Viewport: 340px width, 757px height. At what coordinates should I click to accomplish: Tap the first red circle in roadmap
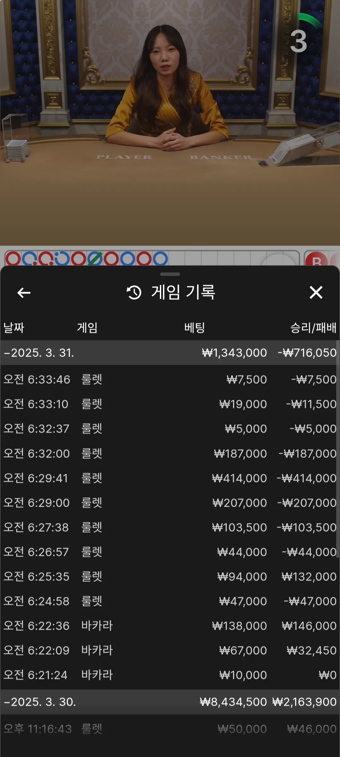pos(13,259)
